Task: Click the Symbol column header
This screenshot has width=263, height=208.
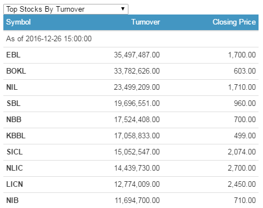Action: [x=18, y=22]
